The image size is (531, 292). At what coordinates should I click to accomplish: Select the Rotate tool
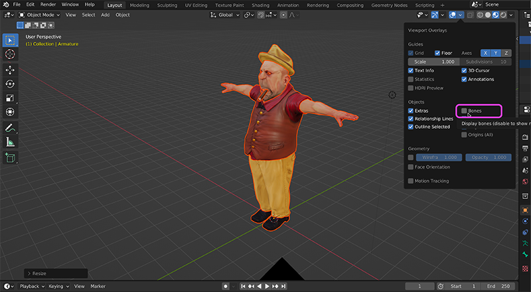(x=10, y=84)
